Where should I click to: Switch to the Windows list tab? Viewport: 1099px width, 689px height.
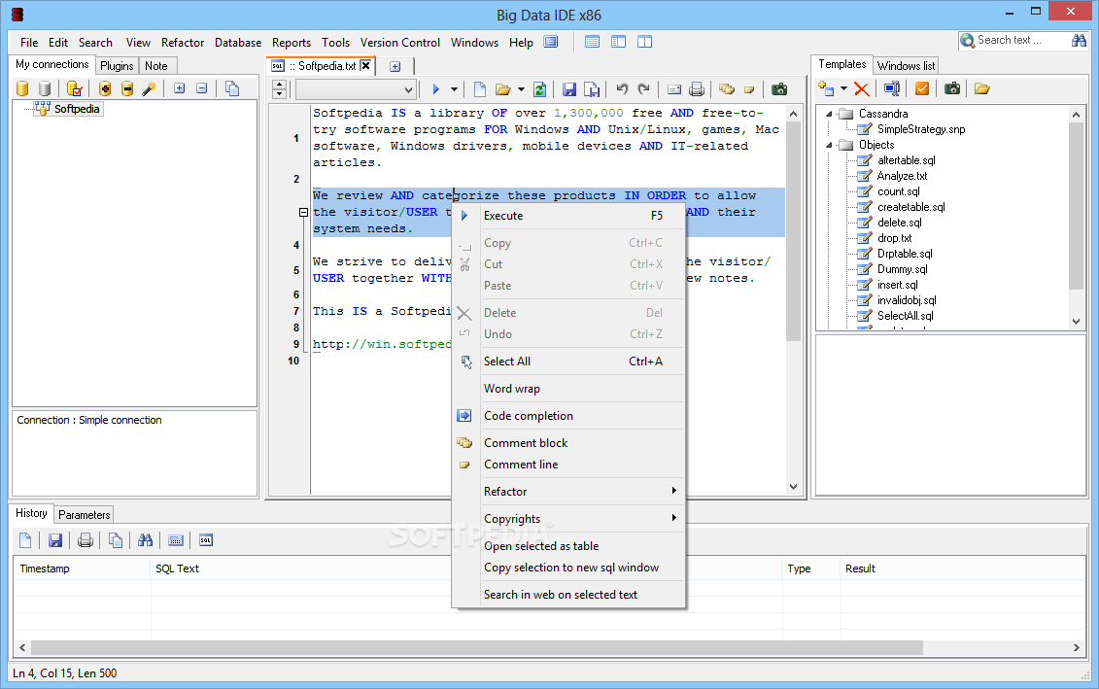906,66
